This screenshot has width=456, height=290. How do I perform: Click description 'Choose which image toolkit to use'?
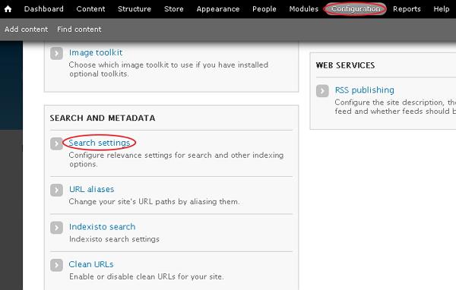tap(169, 69)
